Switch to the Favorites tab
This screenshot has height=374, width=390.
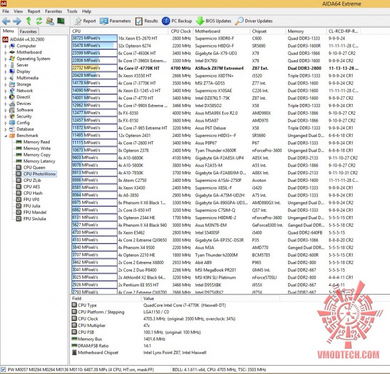28,31
